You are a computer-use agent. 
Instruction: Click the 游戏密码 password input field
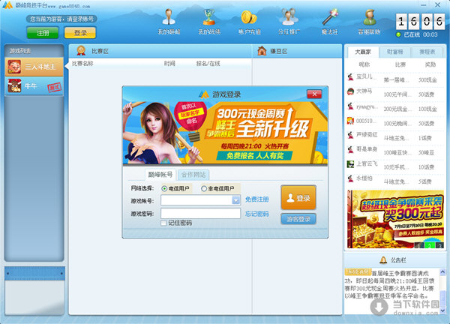pyautogui.click(x=200, y=213)
